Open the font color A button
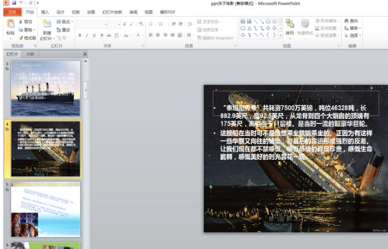This screenshot has width=388, height=249. (138, 35)
